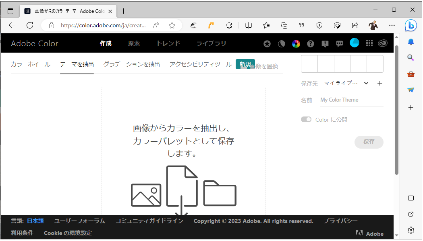The image size is (423, 241).
Task: Open the apps grid icon
Action: (369, 43)
